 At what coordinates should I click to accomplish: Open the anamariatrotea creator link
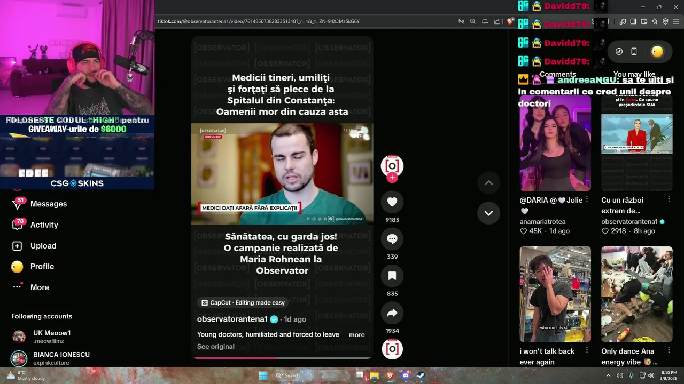tap(542, 222)
